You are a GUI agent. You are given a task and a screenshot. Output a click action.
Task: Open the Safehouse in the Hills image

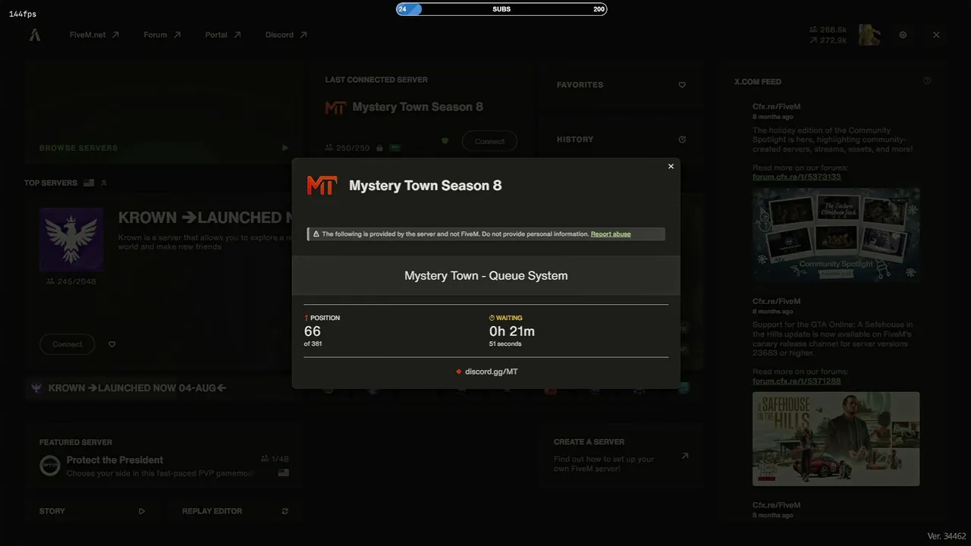coord(836,438)
